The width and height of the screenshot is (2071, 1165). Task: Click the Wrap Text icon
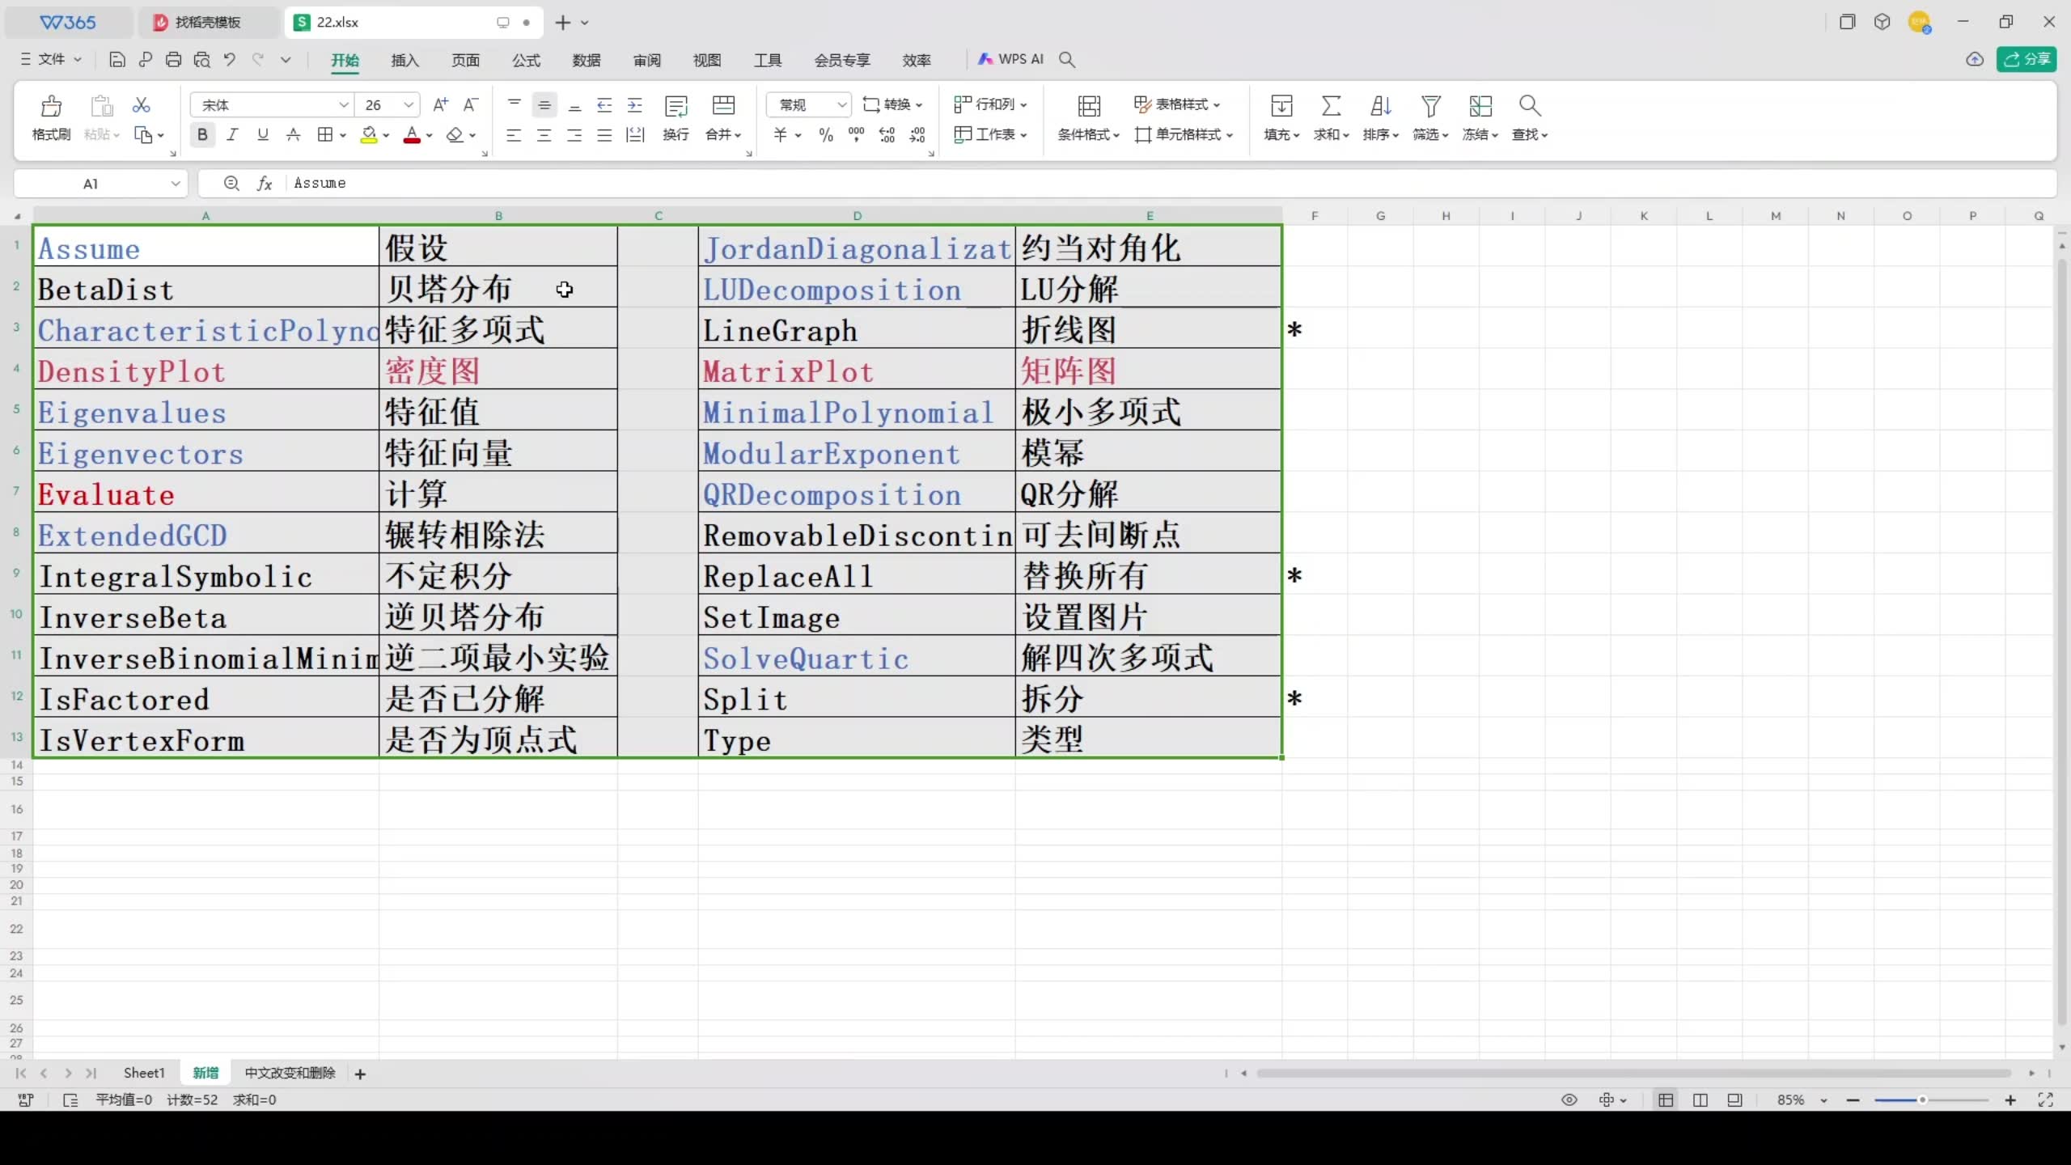(676, 106)
